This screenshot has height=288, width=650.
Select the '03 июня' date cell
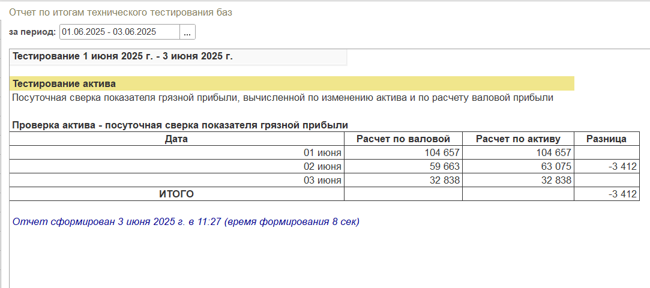176,180
